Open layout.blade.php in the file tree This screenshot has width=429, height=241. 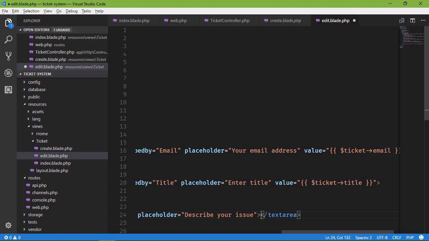(x=52, y=170)
